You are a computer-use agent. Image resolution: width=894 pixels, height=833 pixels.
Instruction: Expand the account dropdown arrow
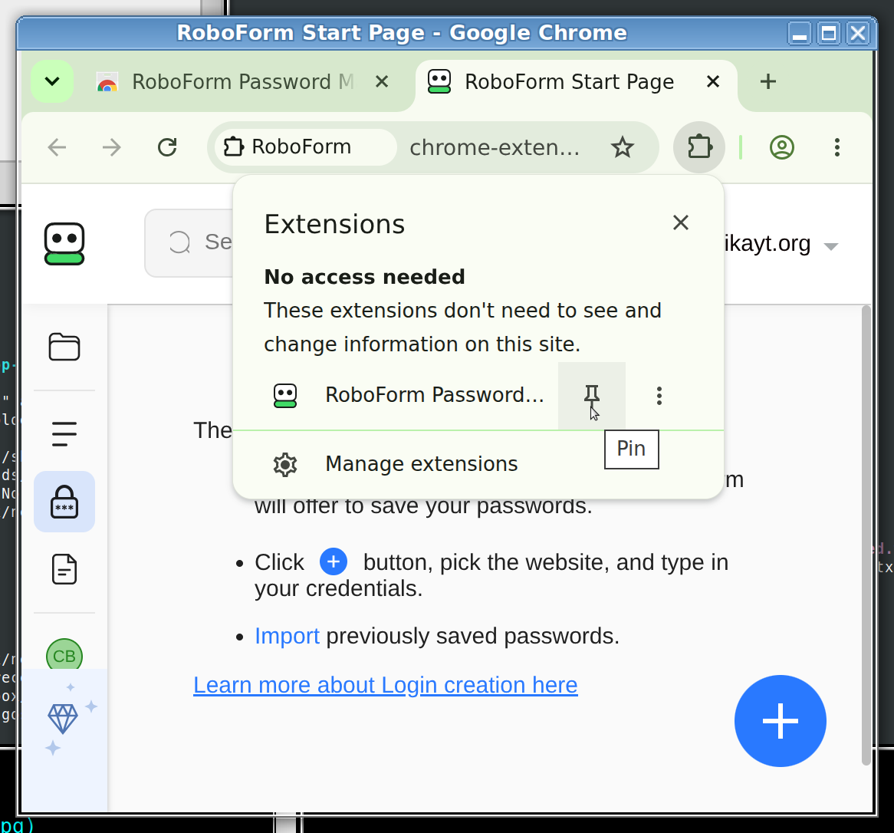tap(830, 246)
